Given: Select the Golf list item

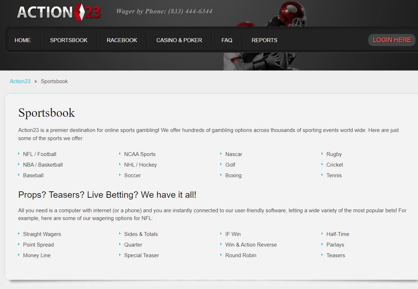Looking at the screenshot, I should [x=230, y=165].
